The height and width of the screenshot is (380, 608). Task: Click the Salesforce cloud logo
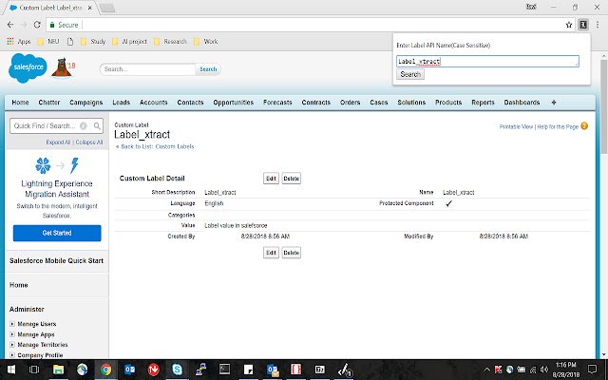pos(28,67)
